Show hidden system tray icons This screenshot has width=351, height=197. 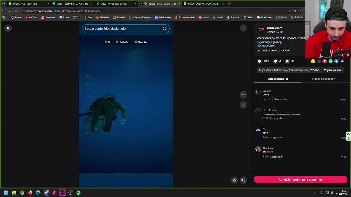pyautogui.click(x=315, y=193)
